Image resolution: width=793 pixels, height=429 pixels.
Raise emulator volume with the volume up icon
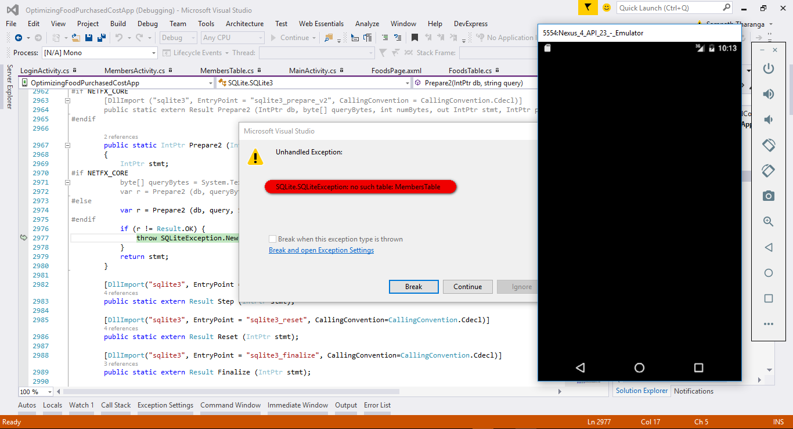pyautogui.click(x=769, y=94)
